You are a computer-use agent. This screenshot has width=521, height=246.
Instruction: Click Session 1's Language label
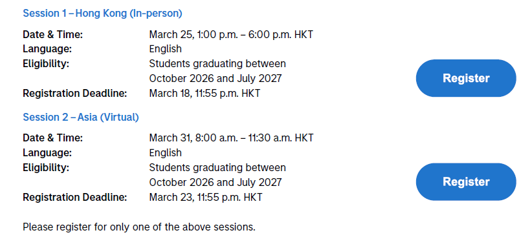coord(47,49)
